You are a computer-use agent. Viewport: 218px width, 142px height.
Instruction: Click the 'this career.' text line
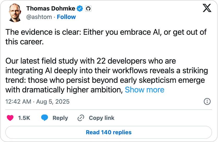click(x=25, y=42)
